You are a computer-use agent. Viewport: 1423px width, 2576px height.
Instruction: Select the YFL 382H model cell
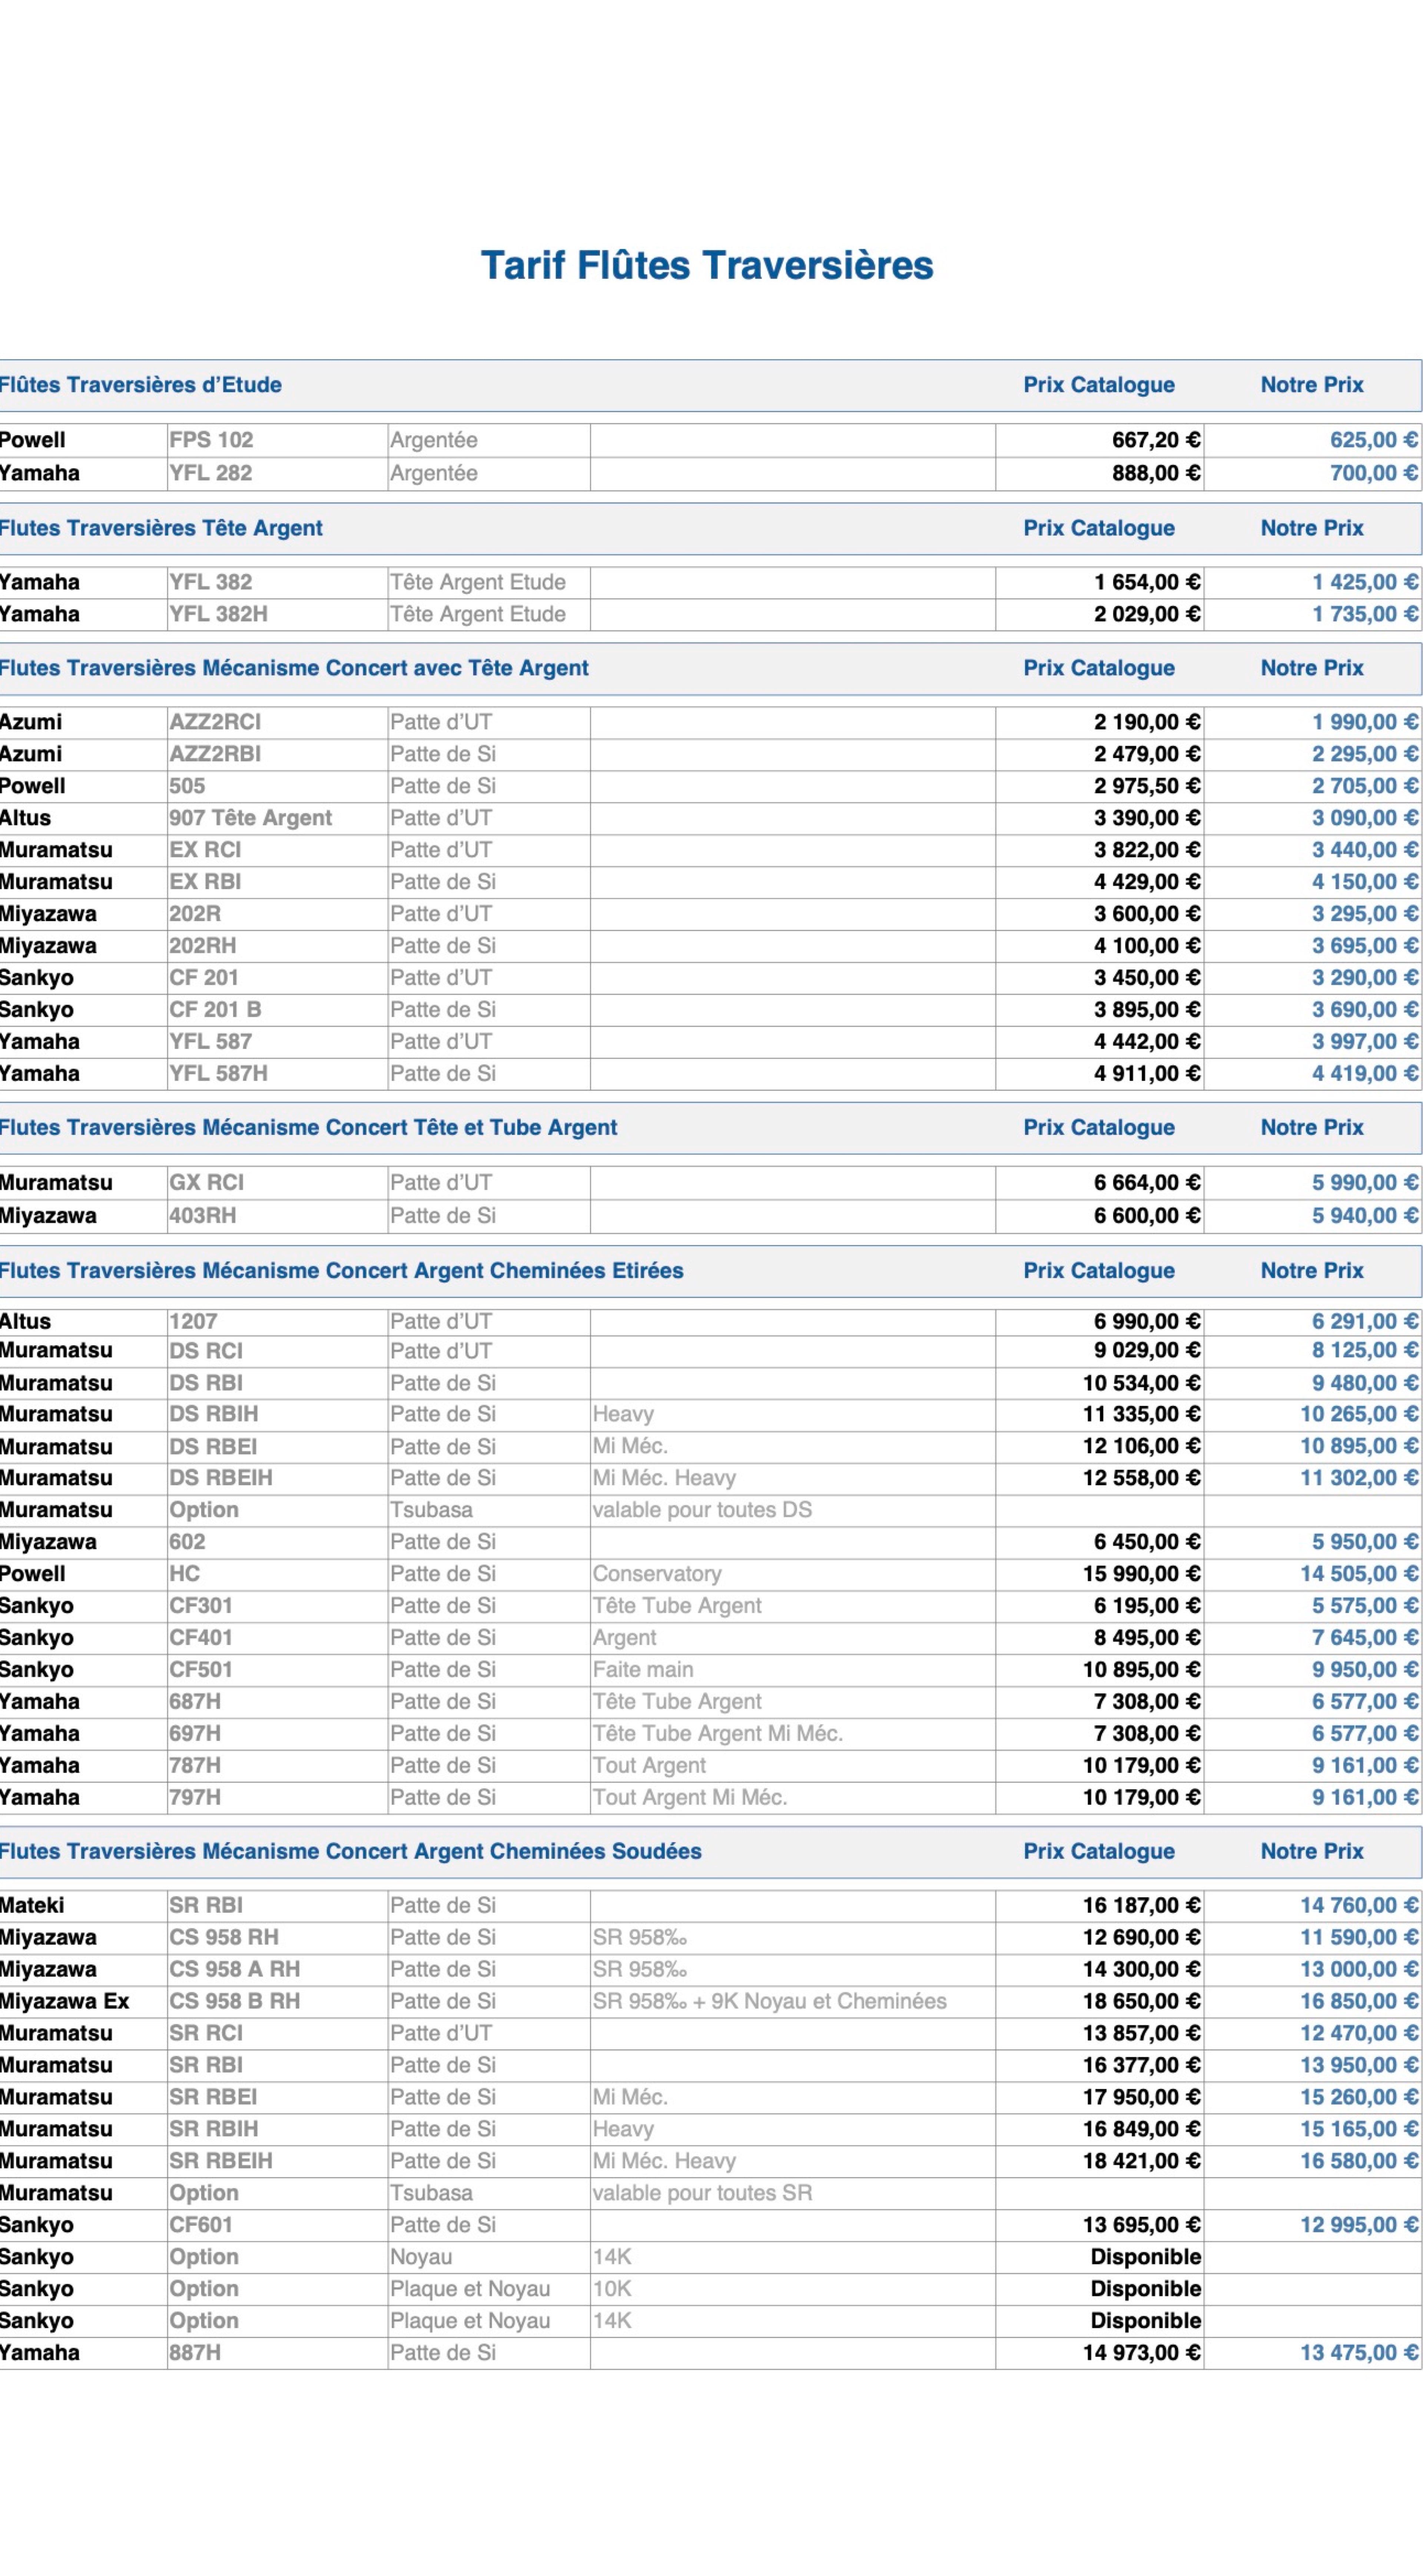[218, 614]
